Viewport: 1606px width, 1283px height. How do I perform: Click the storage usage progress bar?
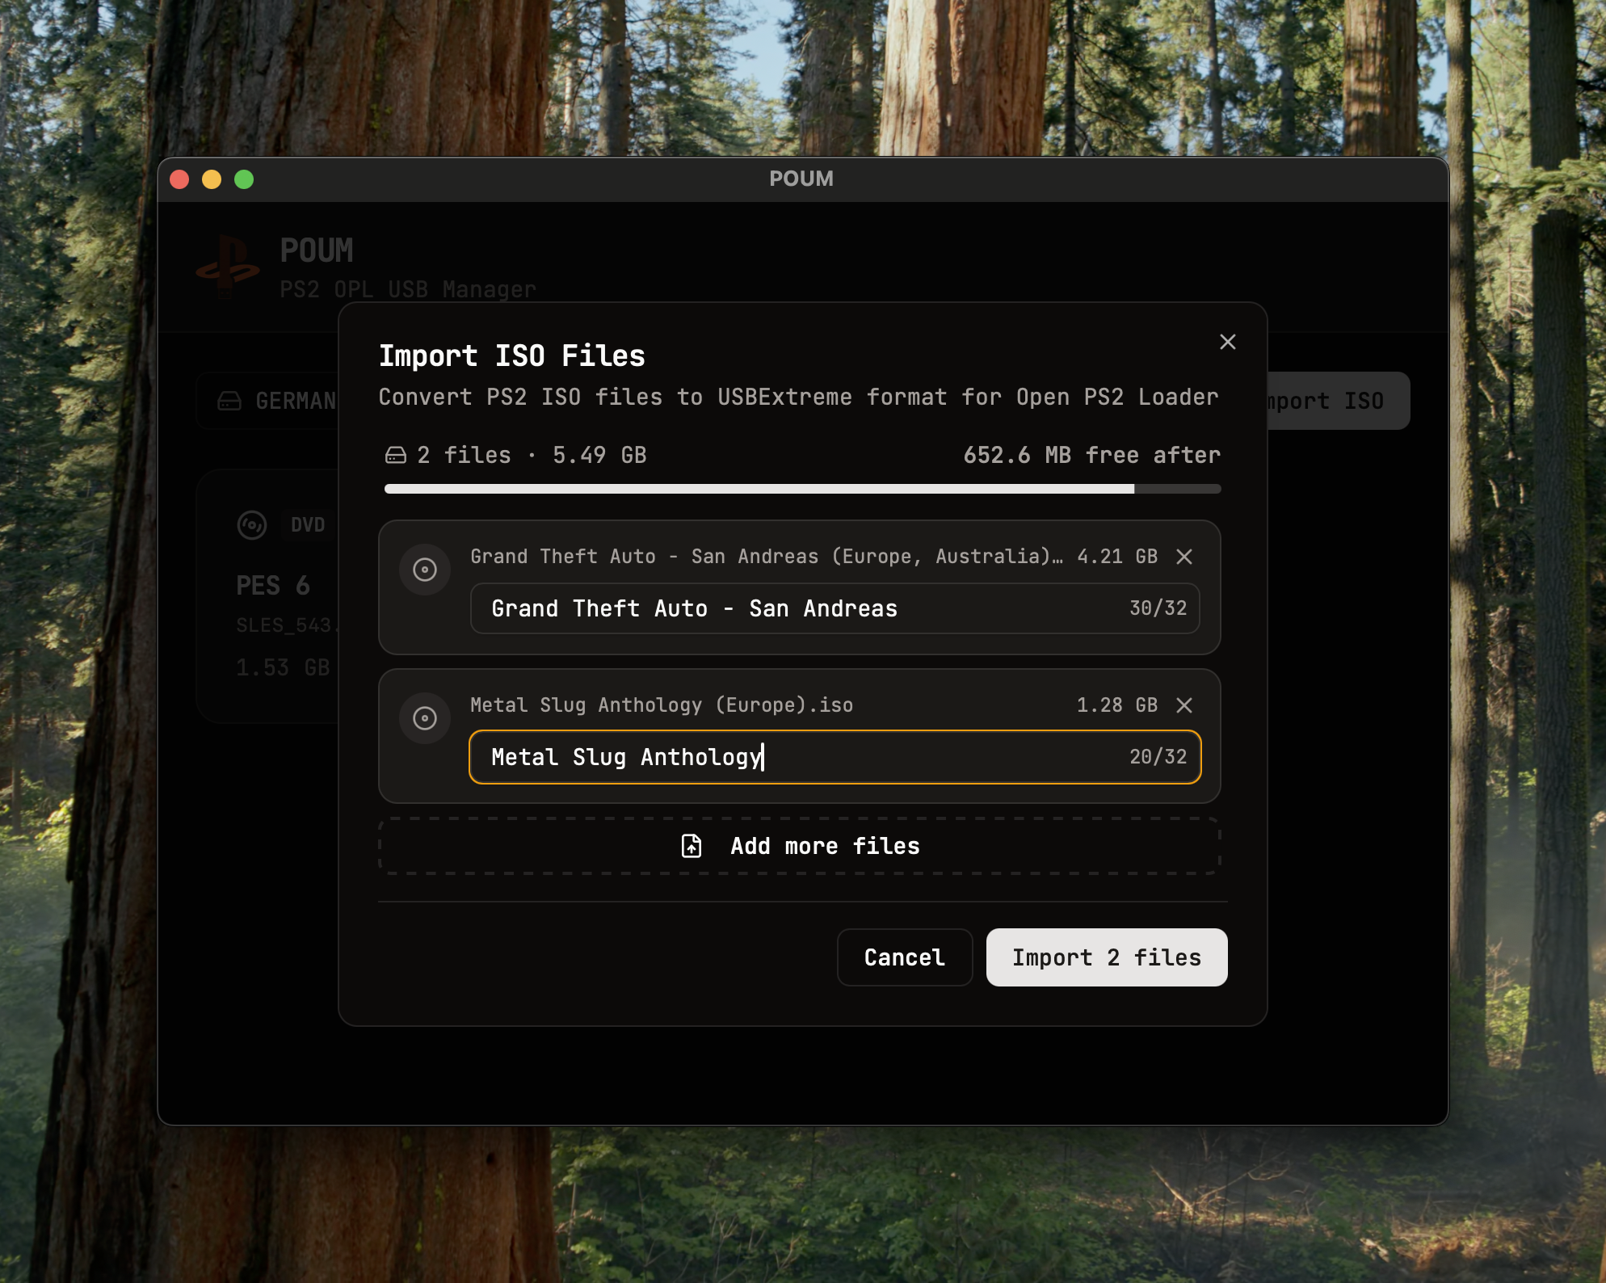coord(801,489)
